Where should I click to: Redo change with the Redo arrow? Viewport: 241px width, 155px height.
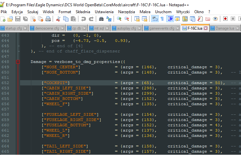[91, 19]
